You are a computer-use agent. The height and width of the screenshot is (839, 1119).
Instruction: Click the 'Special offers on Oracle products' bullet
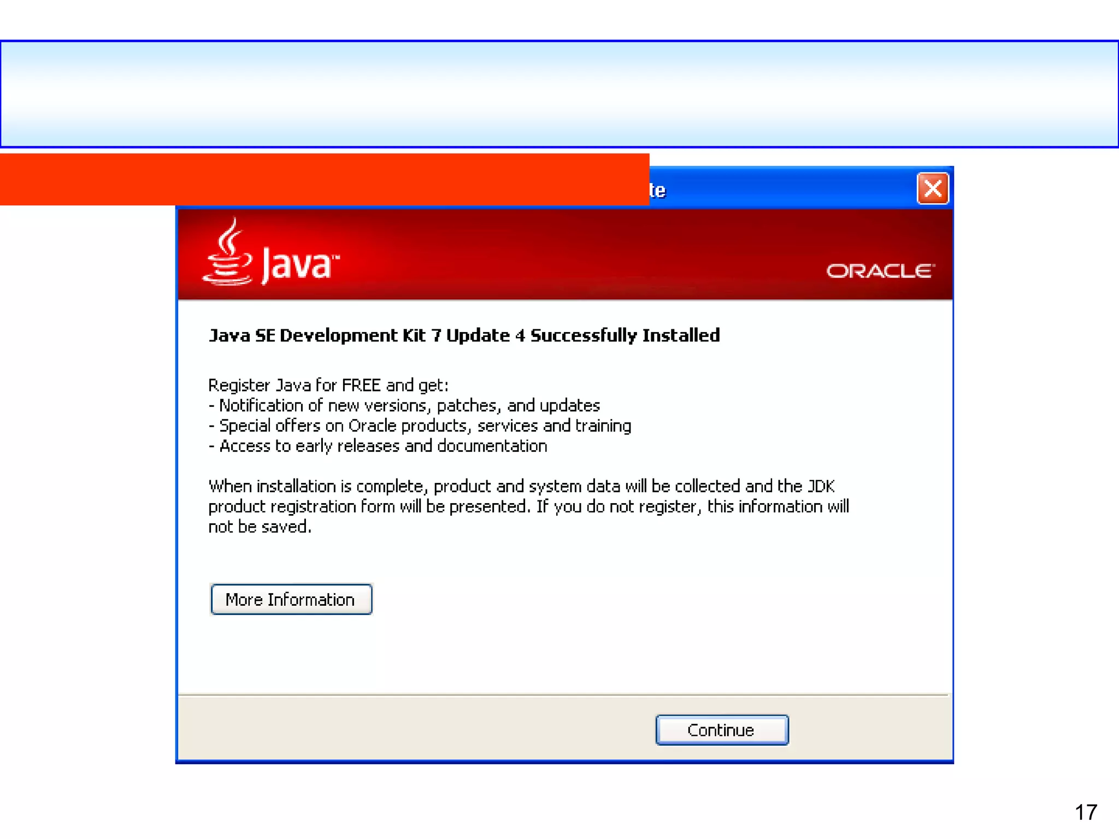[420, 426]
